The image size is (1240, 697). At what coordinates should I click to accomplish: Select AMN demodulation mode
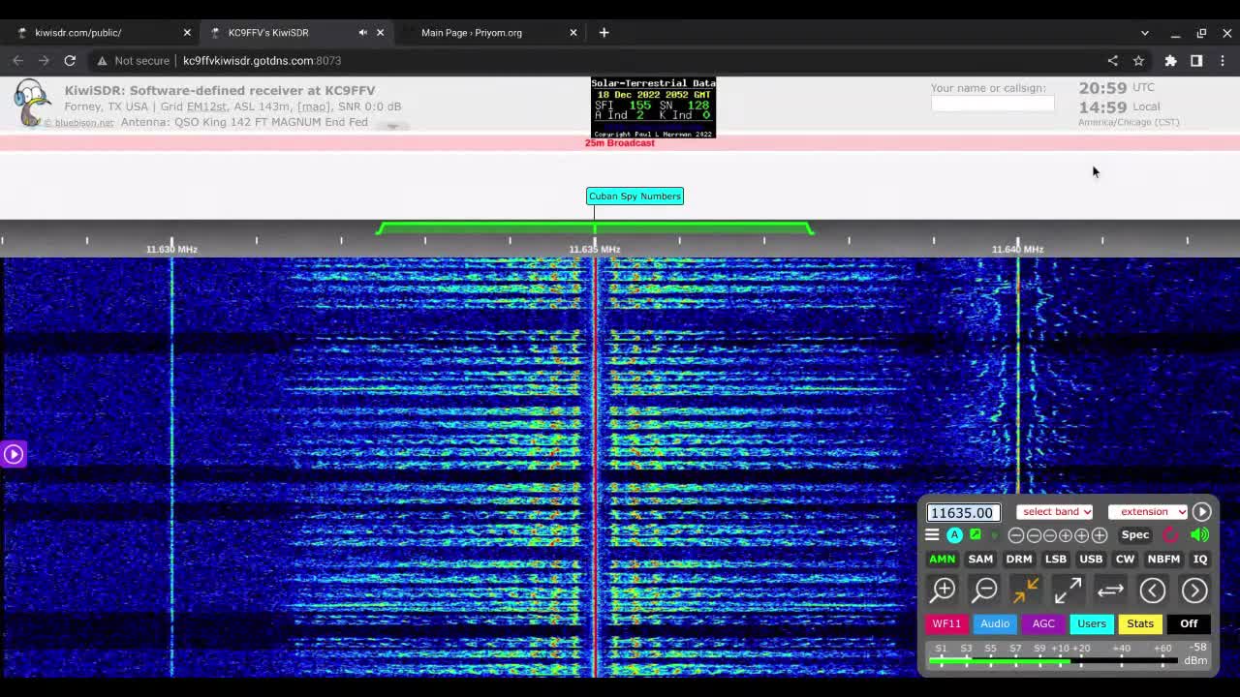pos(942,559)
